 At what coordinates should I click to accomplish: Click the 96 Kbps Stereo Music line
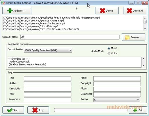28,65
